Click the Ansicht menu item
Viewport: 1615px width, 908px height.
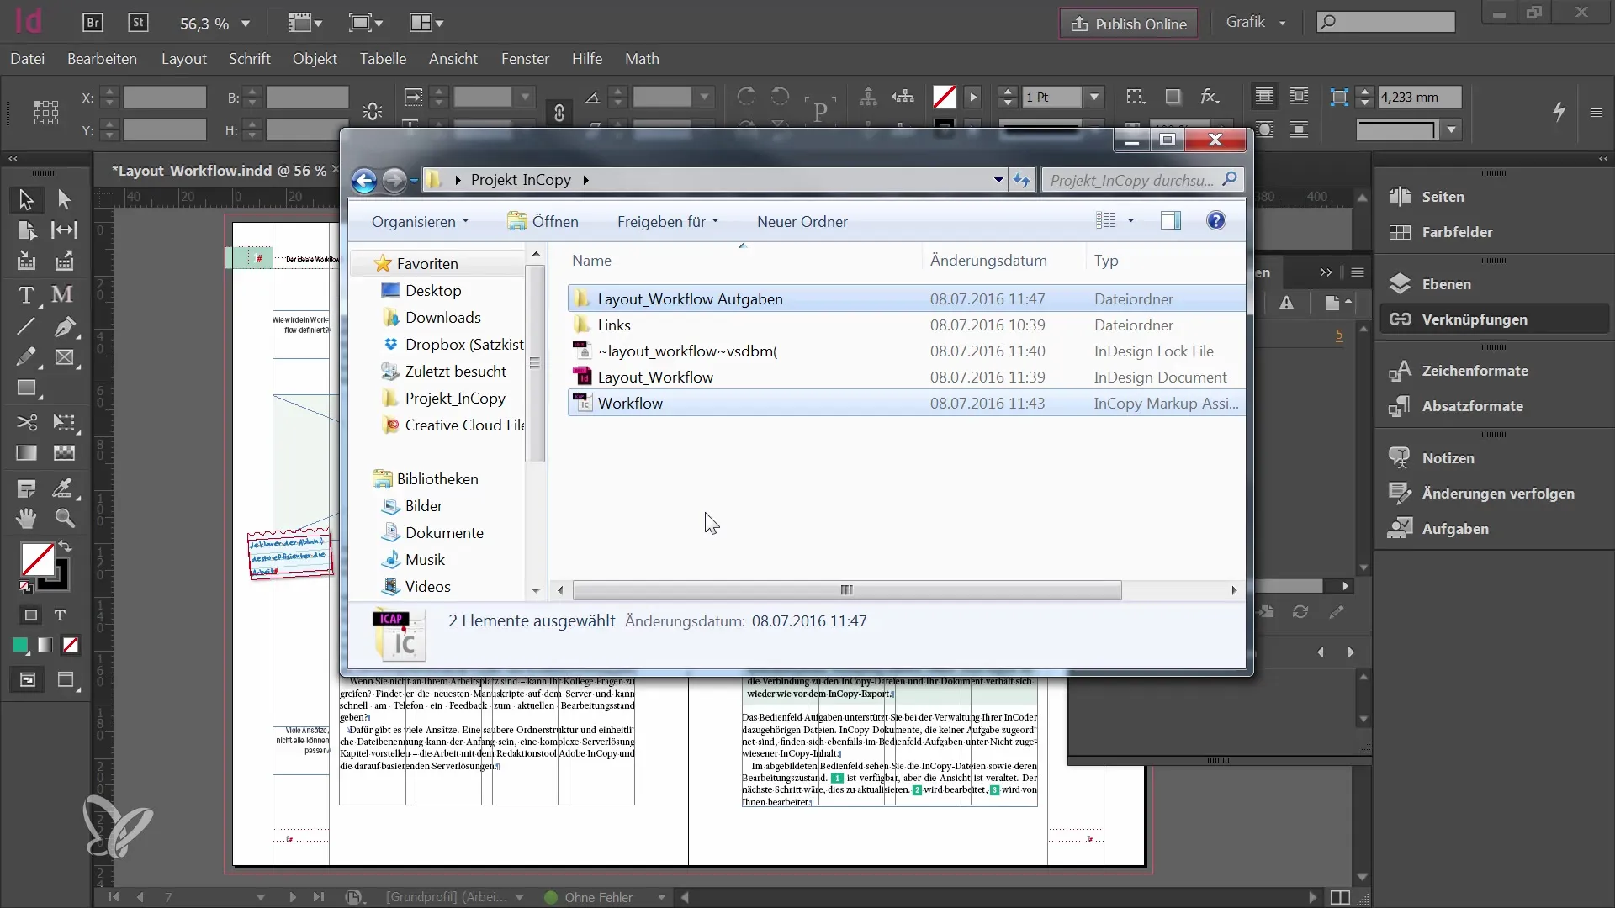pyautogui.click(x=453, y=59)
